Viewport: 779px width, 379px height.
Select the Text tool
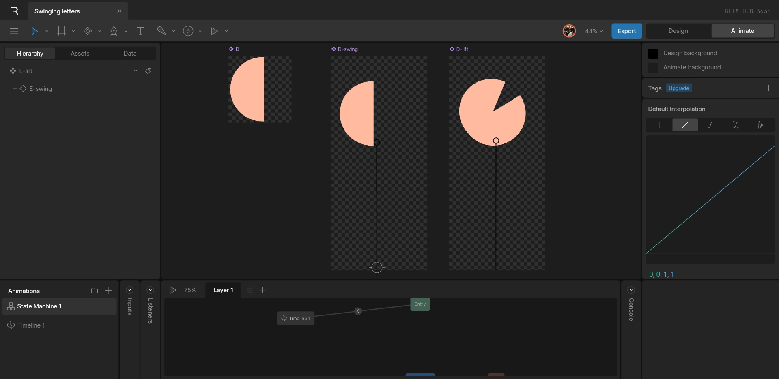click(x=140, y=31)
